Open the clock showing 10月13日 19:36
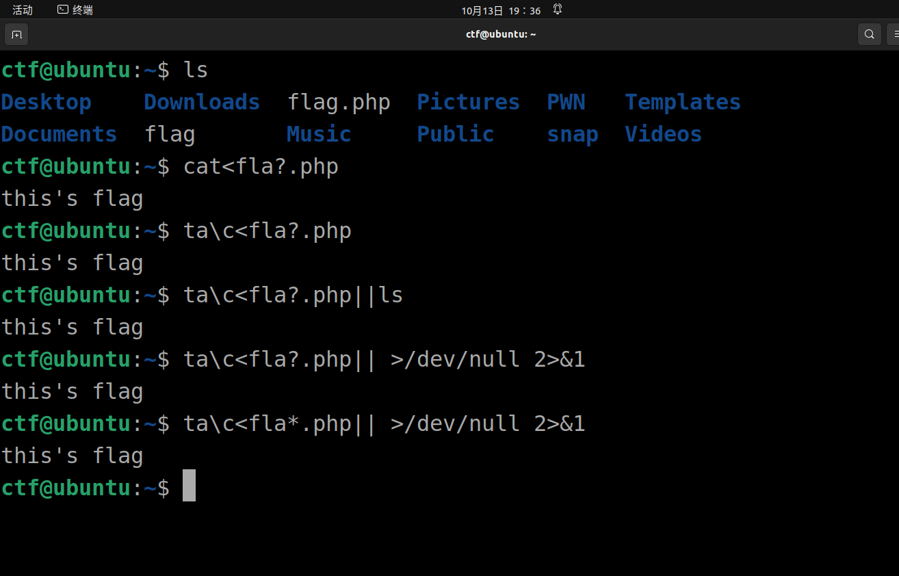899x576 pixels. tap(501, 10)
